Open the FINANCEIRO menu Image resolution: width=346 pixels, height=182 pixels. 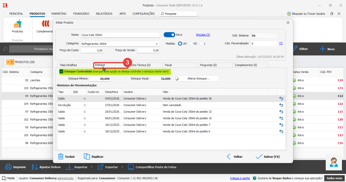(x=81, y=14)
